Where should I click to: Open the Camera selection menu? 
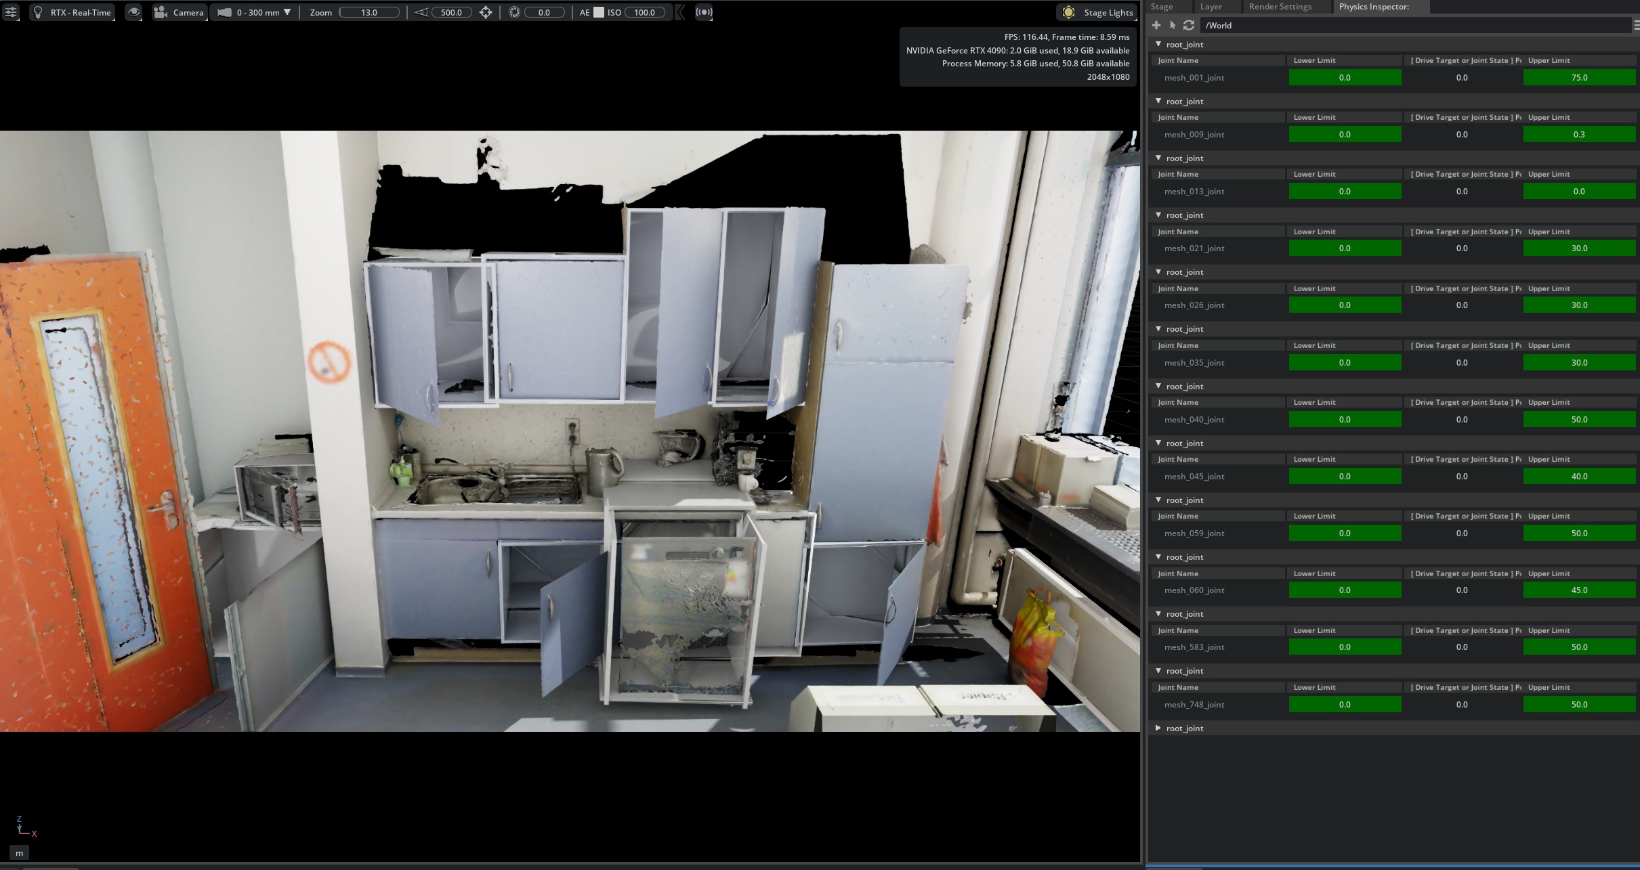179,12
